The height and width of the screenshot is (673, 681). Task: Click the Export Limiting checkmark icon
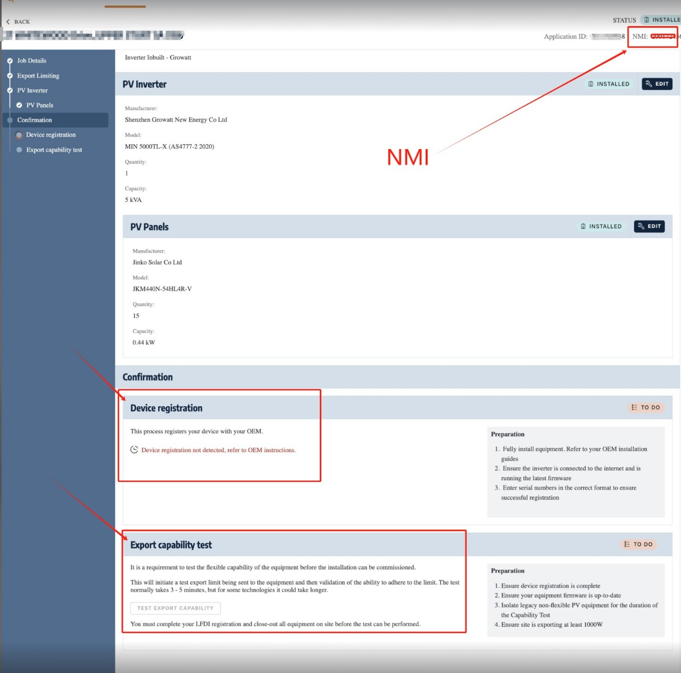tap(10, 76)
